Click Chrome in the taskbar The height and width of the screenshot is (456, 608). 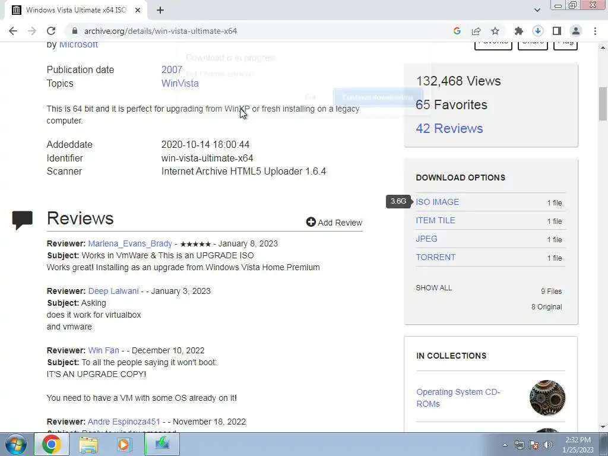point(52,444)
